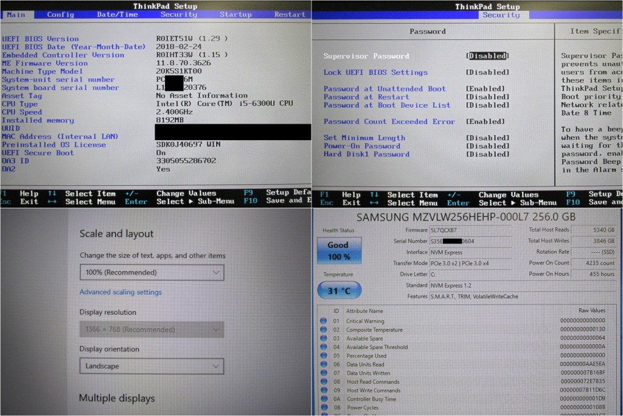Viewport: 623px width, 416px height.
Task: Click the Interface field NVM Express
Action: (x=470, y=252)
